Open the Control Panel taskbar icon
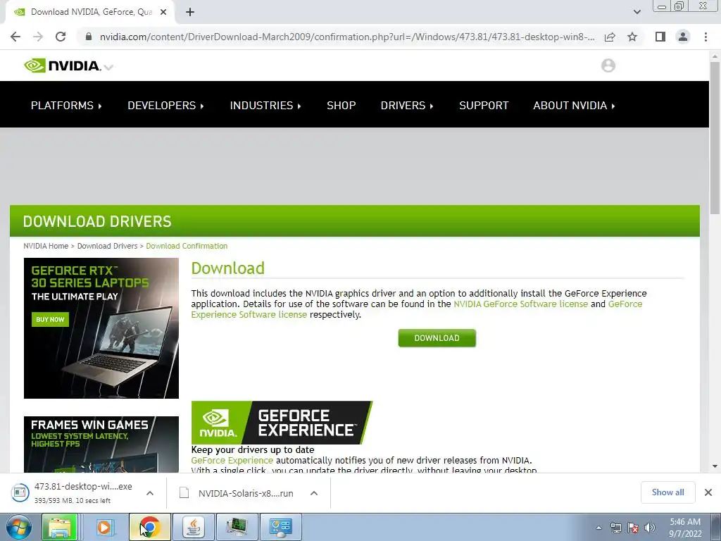The height and width of the screenshot is (541, 721). tap(281, 527)
